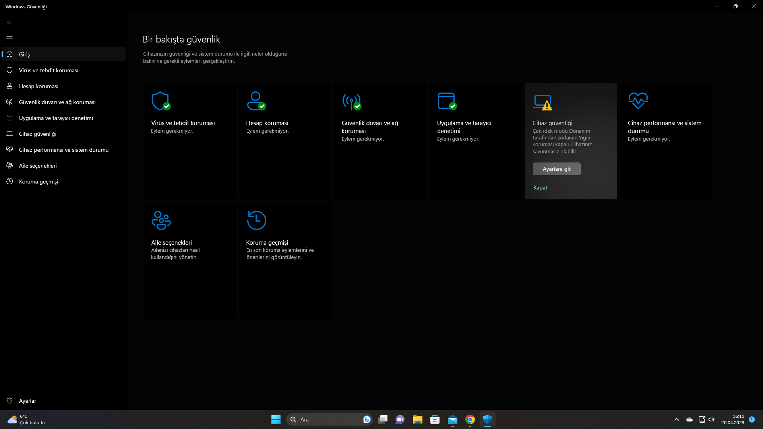This screenshot has height=429, width=763.
Task: Open the Koruma geçmişi clock icon tile
Action: click(256, 220)
